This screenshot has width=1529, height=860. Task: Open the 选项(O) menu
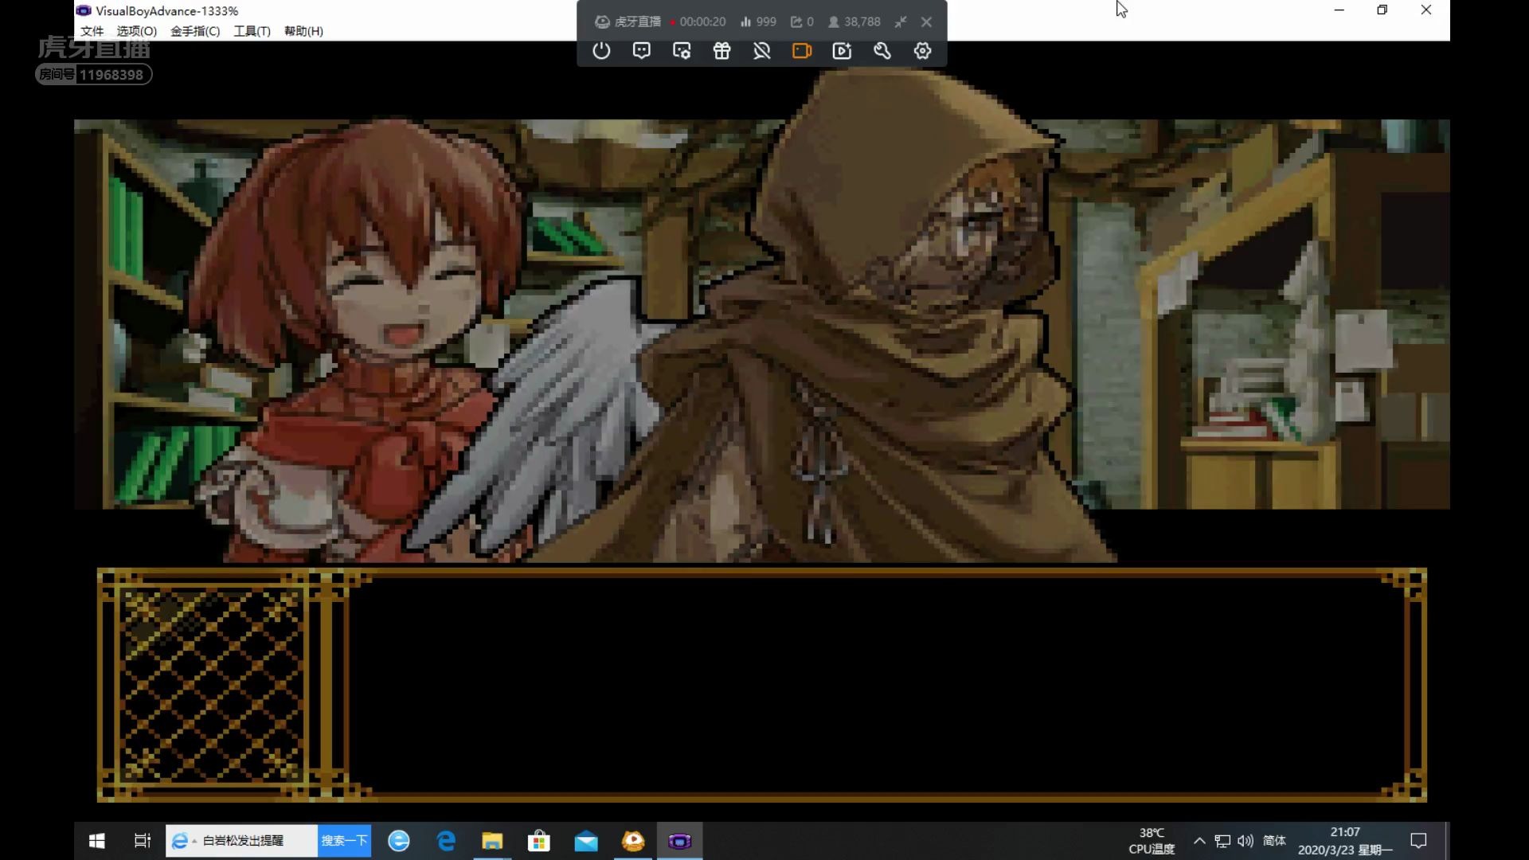point(136,31)
